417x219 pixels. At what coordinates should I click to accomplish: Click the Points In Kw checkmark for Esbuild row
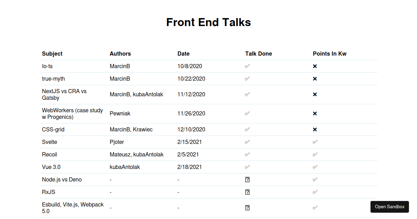pyautogui.click(x=315, y=208)
